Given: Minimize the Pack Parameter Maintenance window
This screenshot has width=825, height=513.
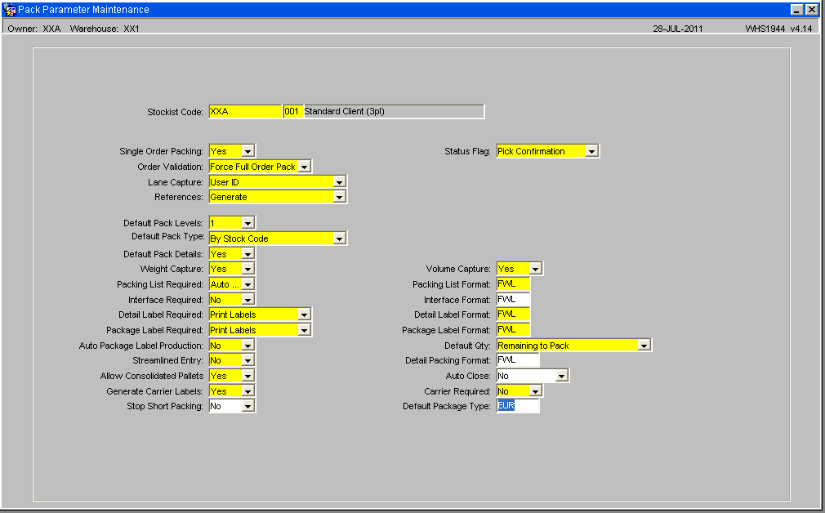Looking at the screenshot, I should pyautogui.click(x=797, y=10).
